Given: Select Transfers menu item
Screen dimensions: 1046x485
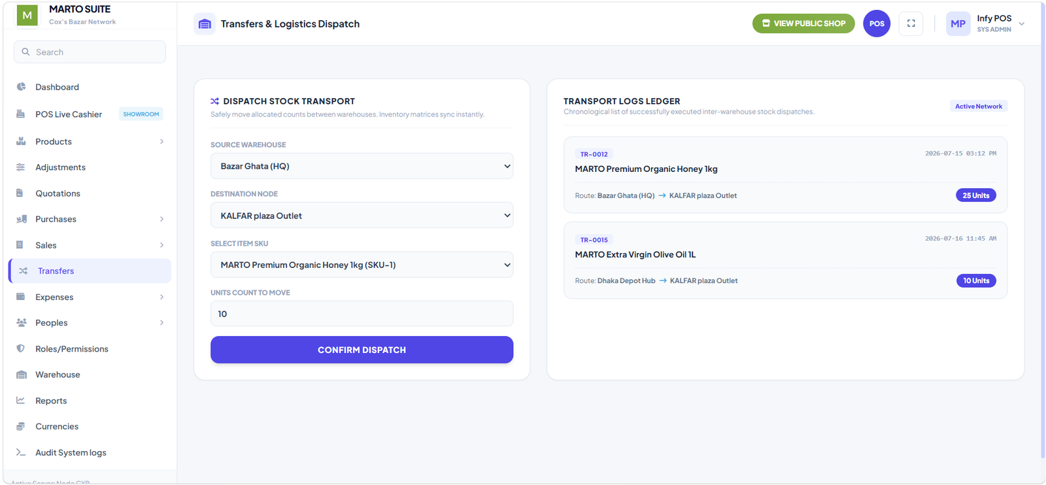Looking at the screenshot, I should click(90, 271).
